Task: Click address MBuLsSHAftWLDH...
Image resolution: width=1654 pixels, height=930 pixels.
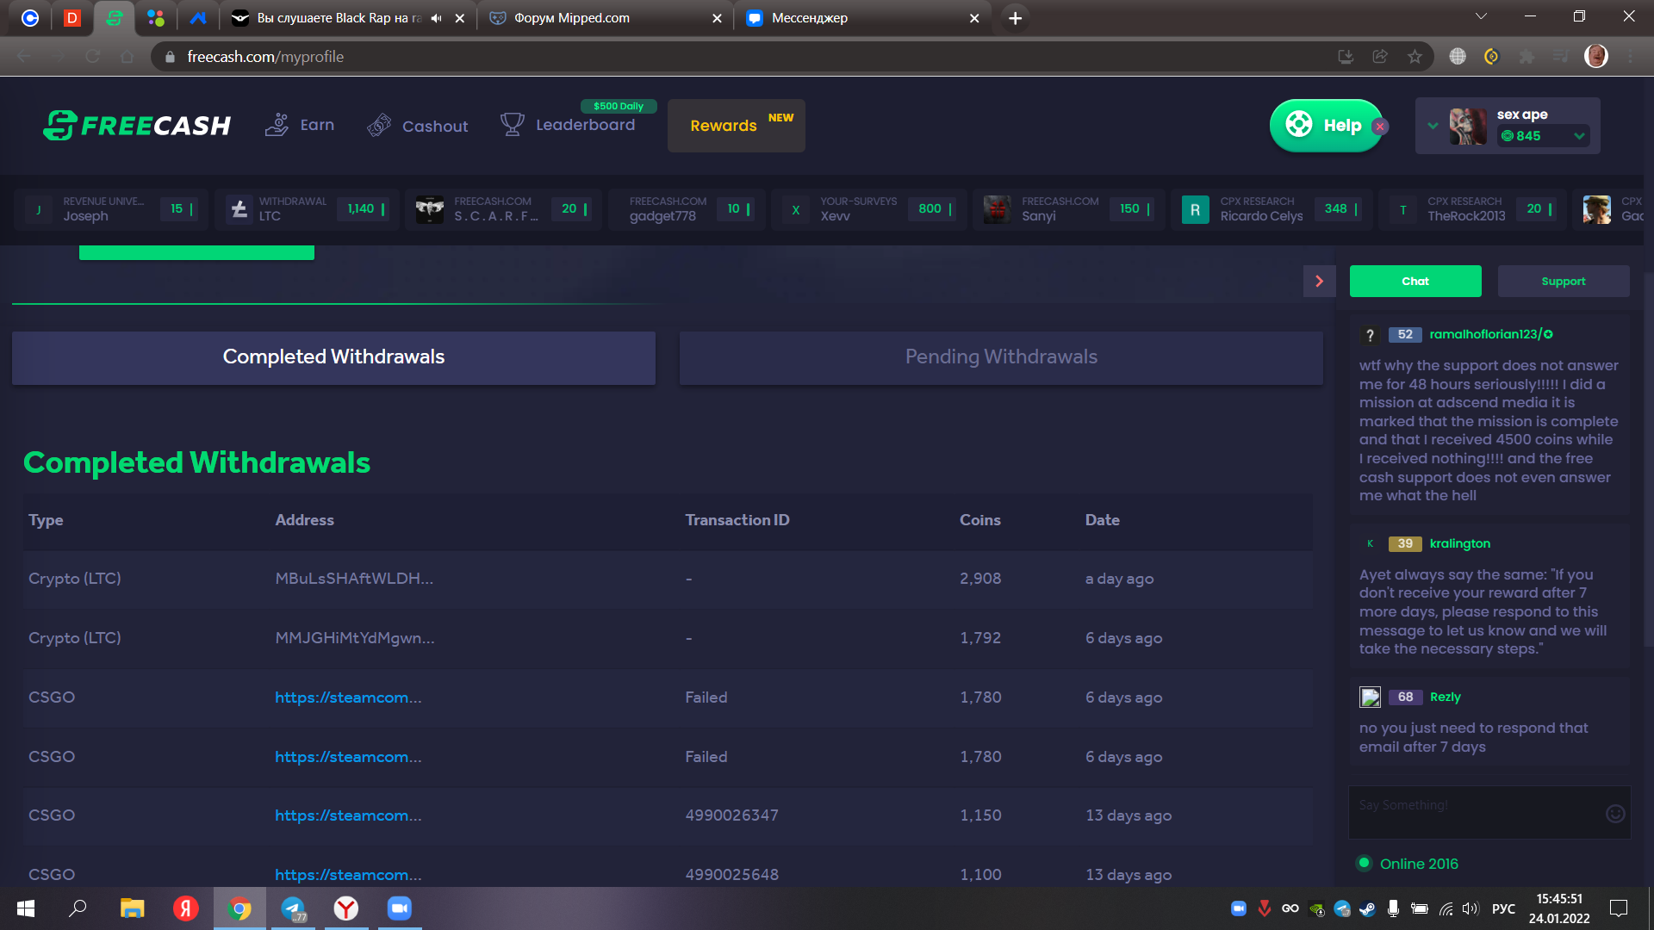Action: (x=354, y=579)
